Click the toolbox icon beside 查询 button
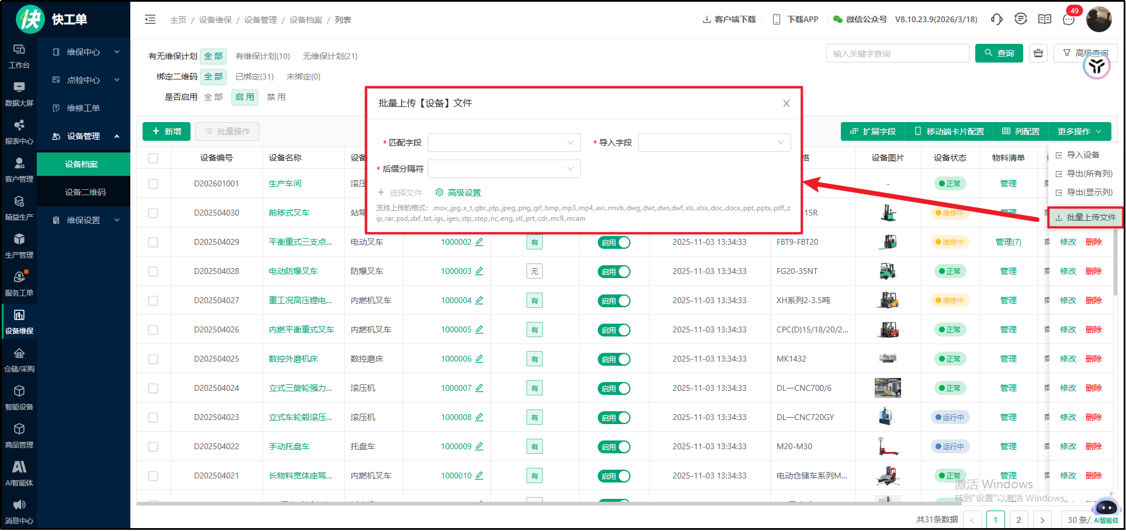This screenshot has height=531, width=1126. [x=1038, y=53]
